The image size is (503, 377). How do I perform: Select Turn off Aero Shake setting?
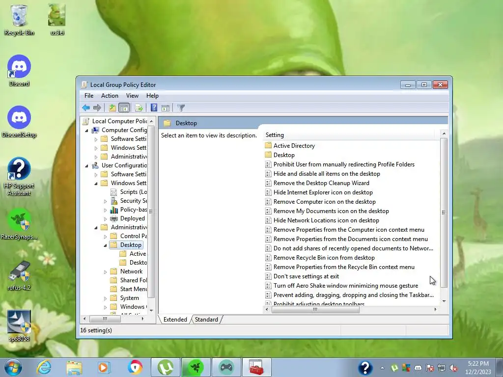[345, 285]
